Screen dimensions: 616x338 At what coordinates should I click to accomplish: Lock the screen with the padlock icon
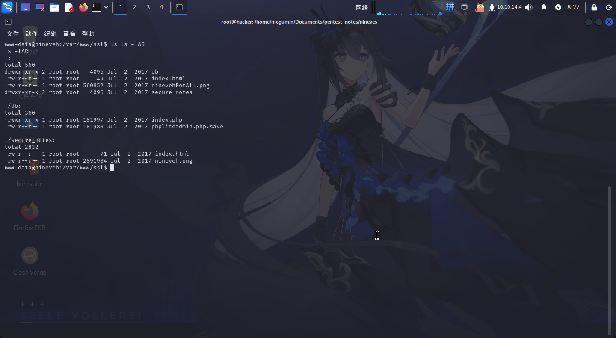[x=594, y=7]
